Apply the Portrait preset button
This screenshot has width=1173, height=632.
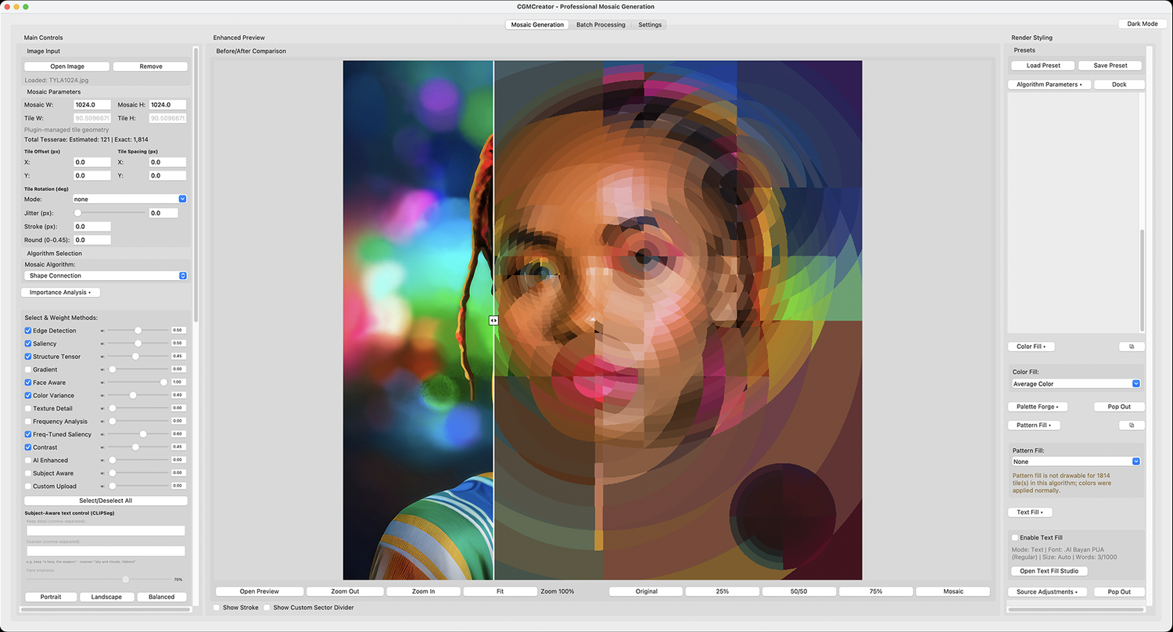pyautogui.click(x=50, y=597)
